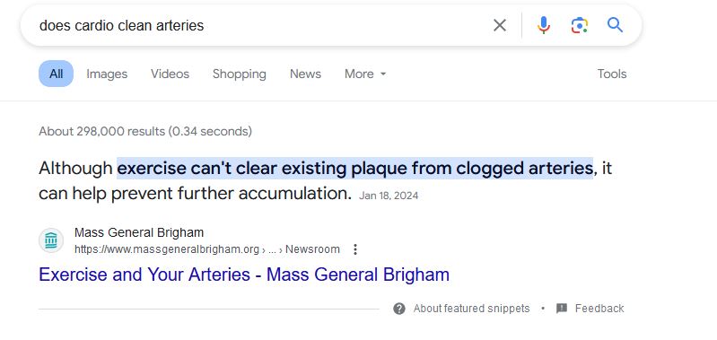
Task: Open the three-dot menu beside Mass General Brigham result
Action: tap(355, 249)
